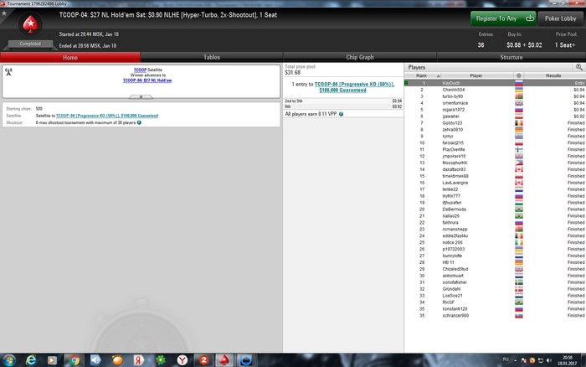Select player PlayOverMe in the list
586x367 pixels.
pyautogui.click(x=495, y=149)
